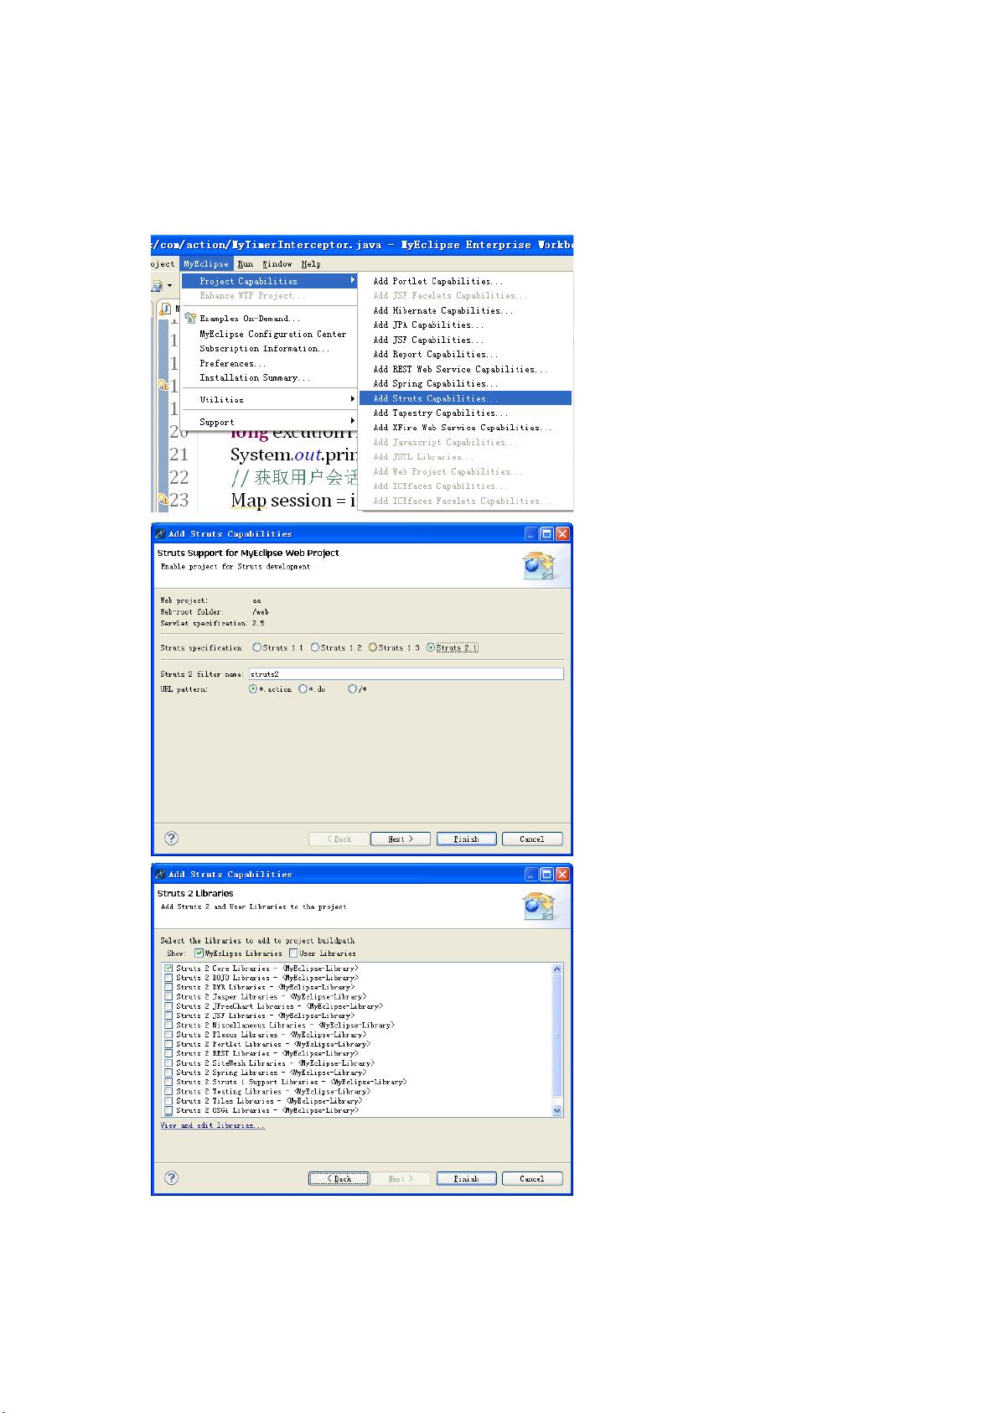Enable the User Libraries checkbox
This screenshot has height=1413, width=999.
pyautogui.click(x=293, y=953)
